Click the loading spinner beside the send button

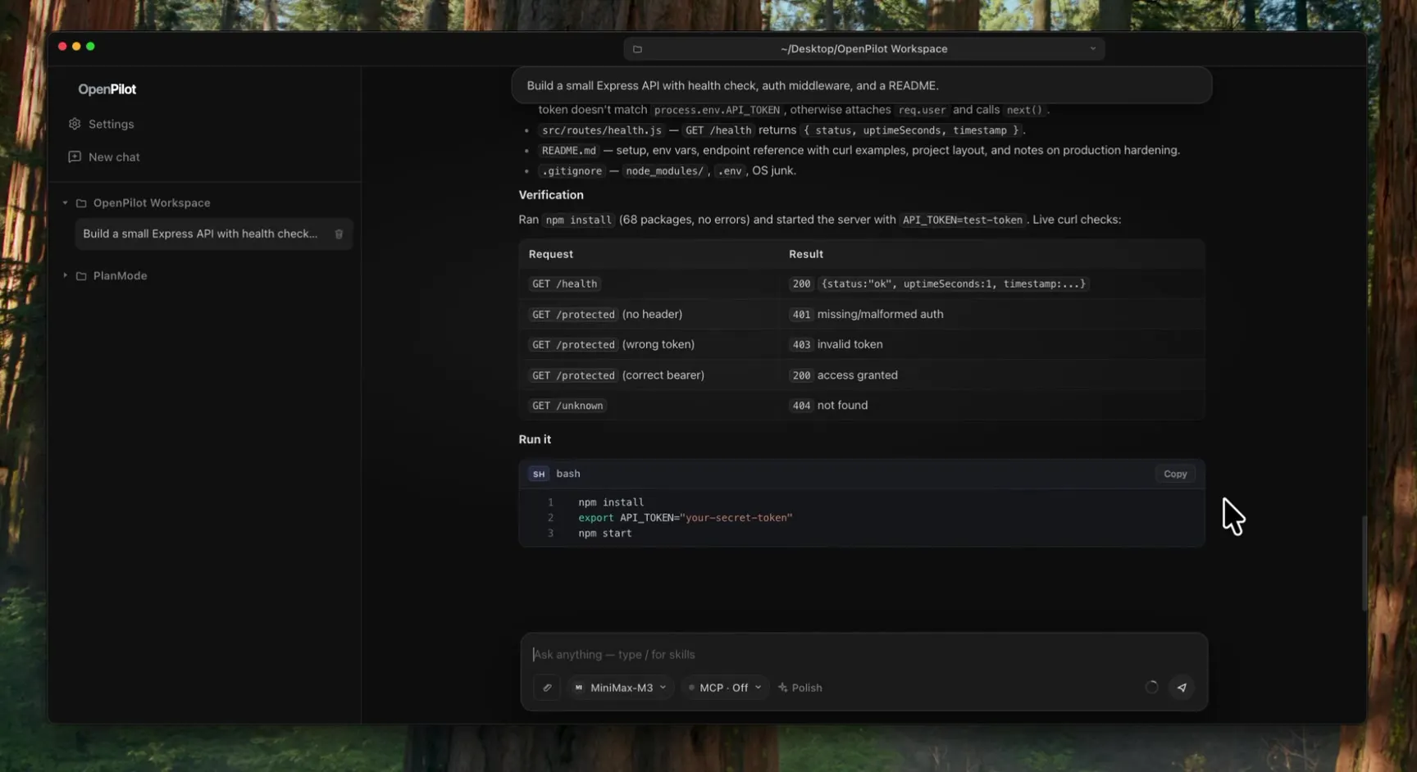1151,688
